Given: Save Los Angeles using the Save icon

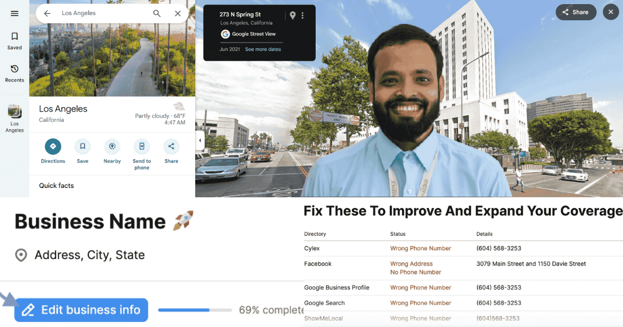Looking at the screenshot, I should [x=83, y=146].
